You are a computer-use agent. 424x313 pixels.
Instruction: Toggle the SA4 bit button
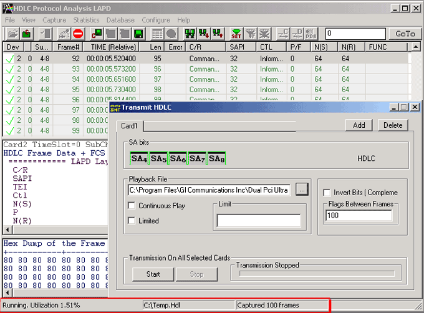[139, 158]
